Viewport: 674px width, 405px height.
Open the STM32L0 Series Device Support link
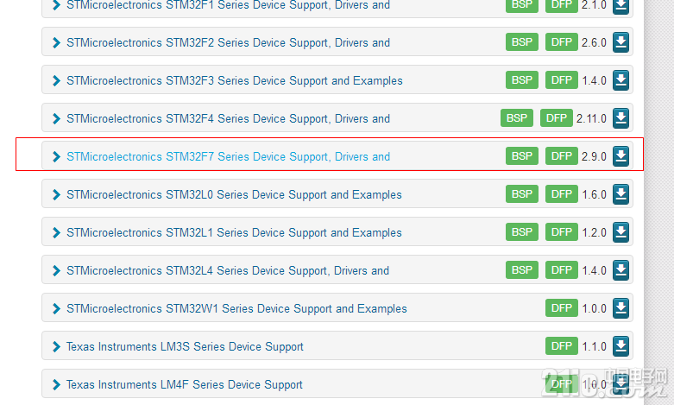click(x=234, y=194)
